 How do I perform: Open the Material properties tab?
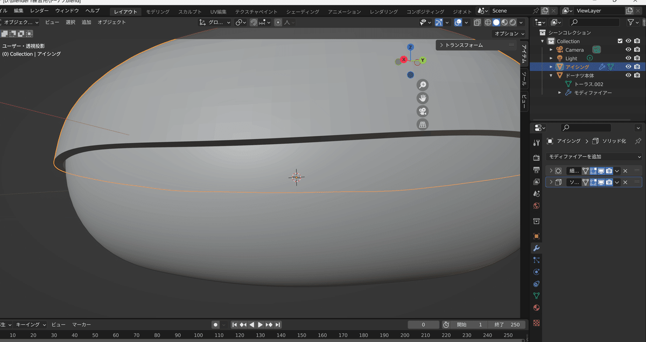click(x=536, y=308)
